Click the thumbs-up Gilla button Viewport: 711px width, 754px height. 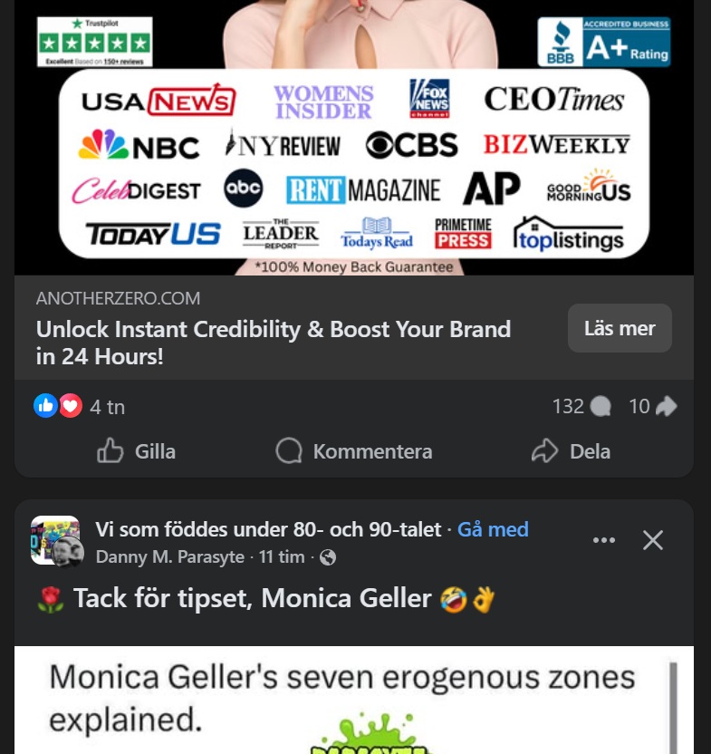(x=137, y=451)
